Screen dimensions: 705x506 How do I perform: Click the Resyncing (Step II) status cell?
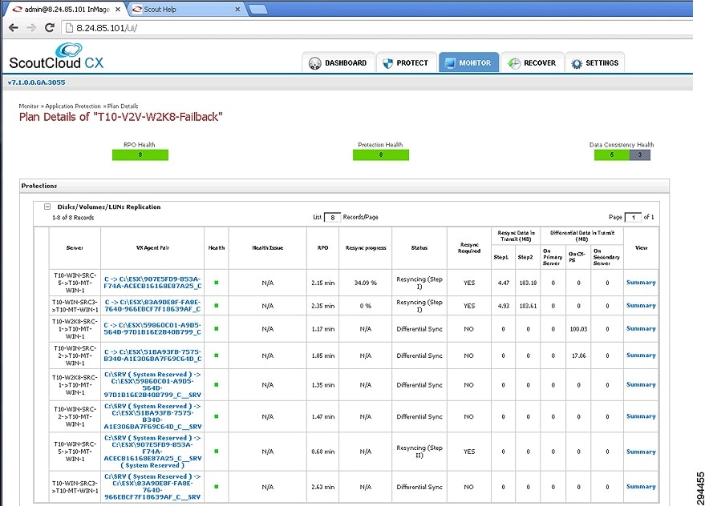[x=419, y=452]
